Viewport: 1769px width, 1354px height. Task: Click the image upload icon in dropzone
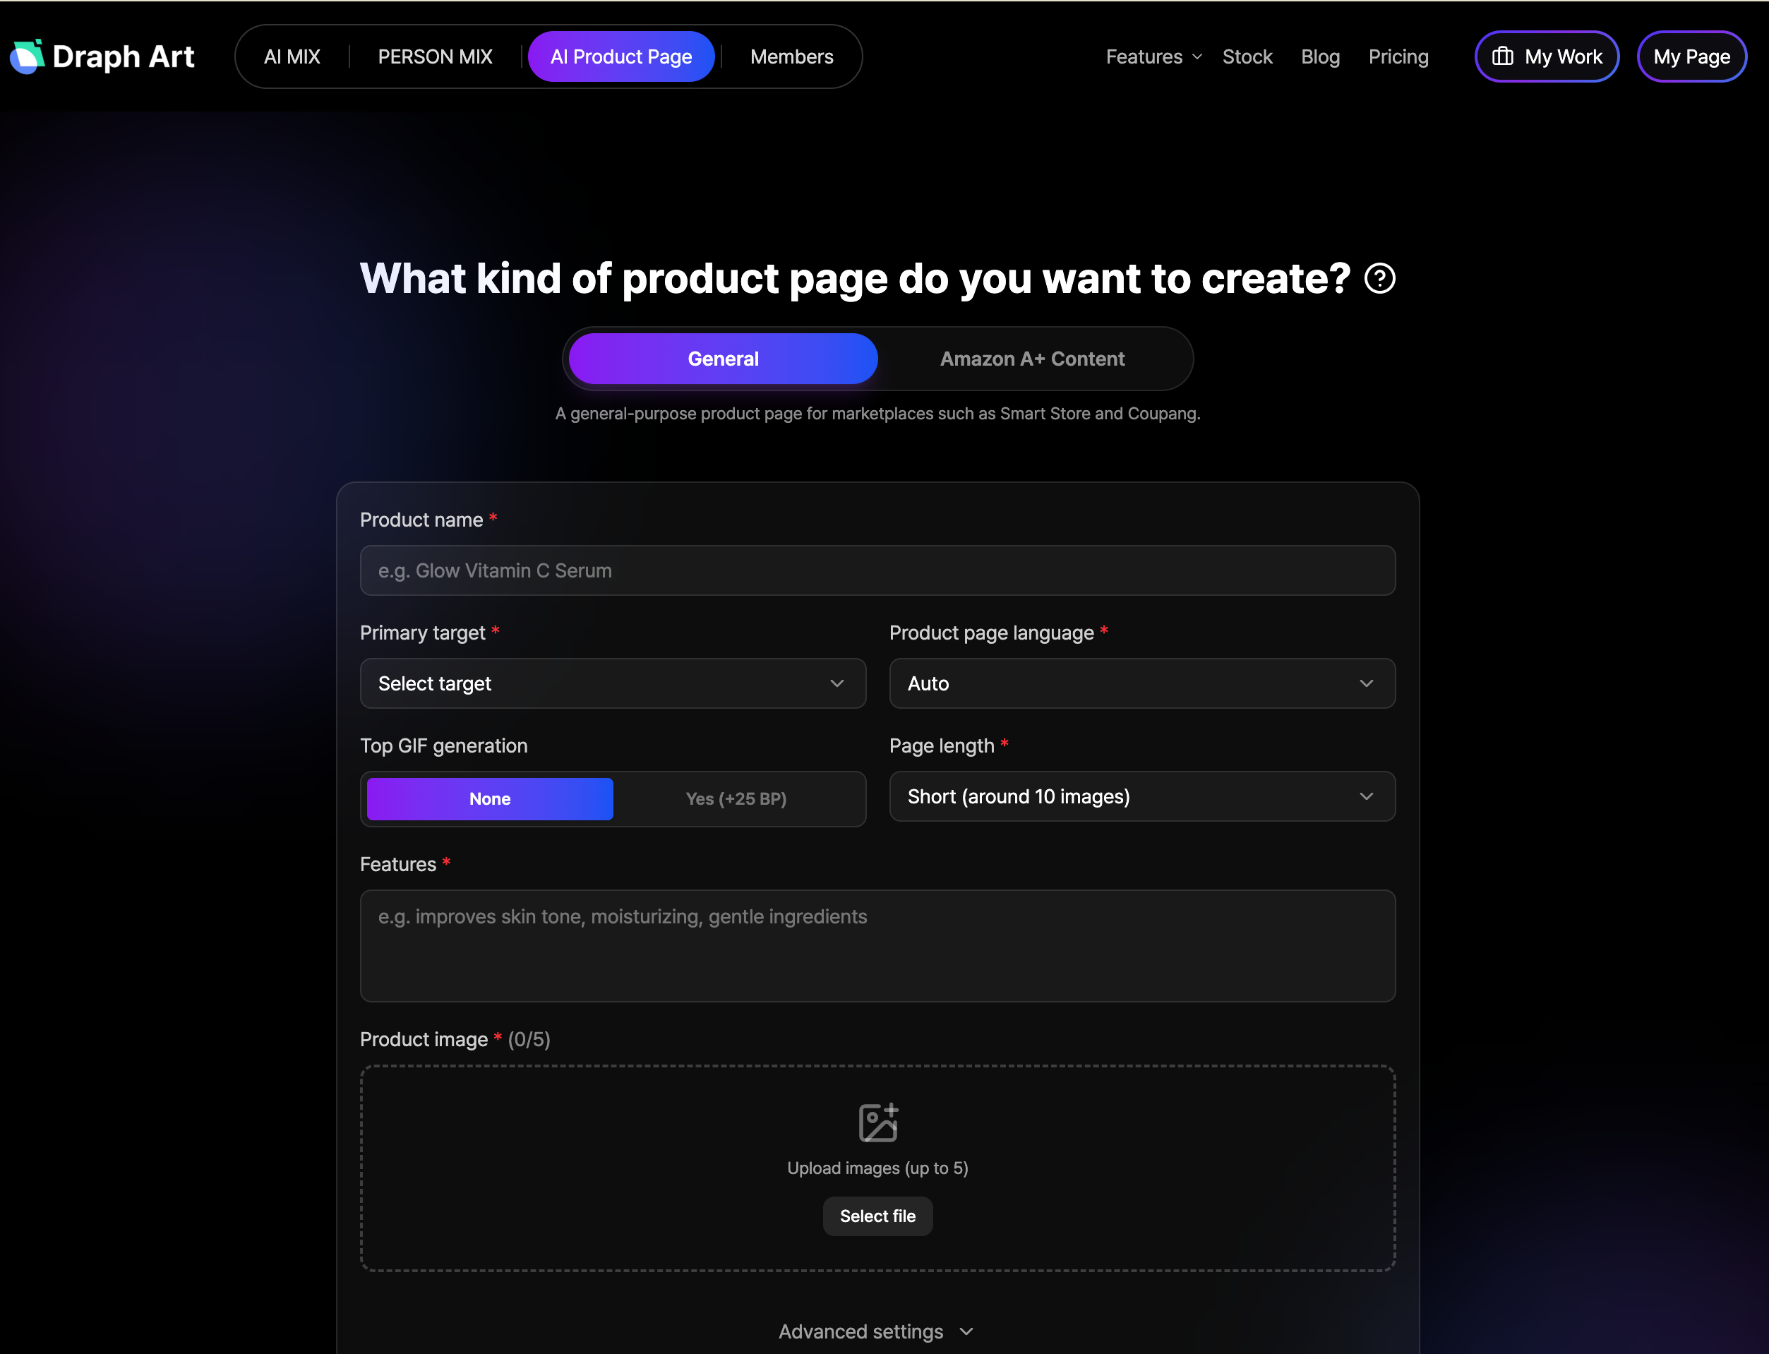[877, 1122]
